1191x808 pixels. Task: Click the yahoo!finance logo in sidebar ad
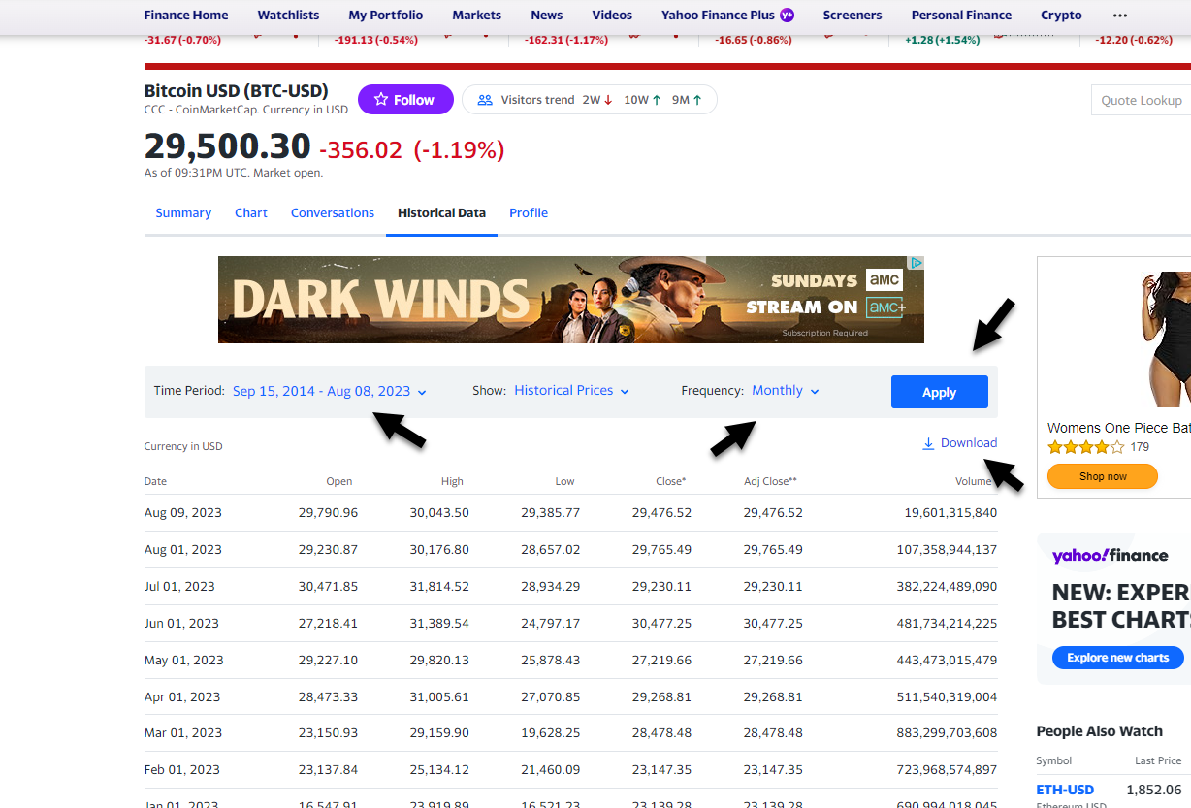tap(1110, 555)
